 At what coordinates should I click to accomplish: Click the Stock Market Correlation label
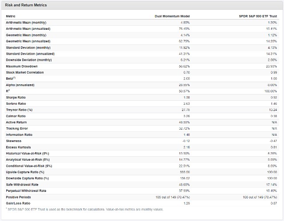25,72
